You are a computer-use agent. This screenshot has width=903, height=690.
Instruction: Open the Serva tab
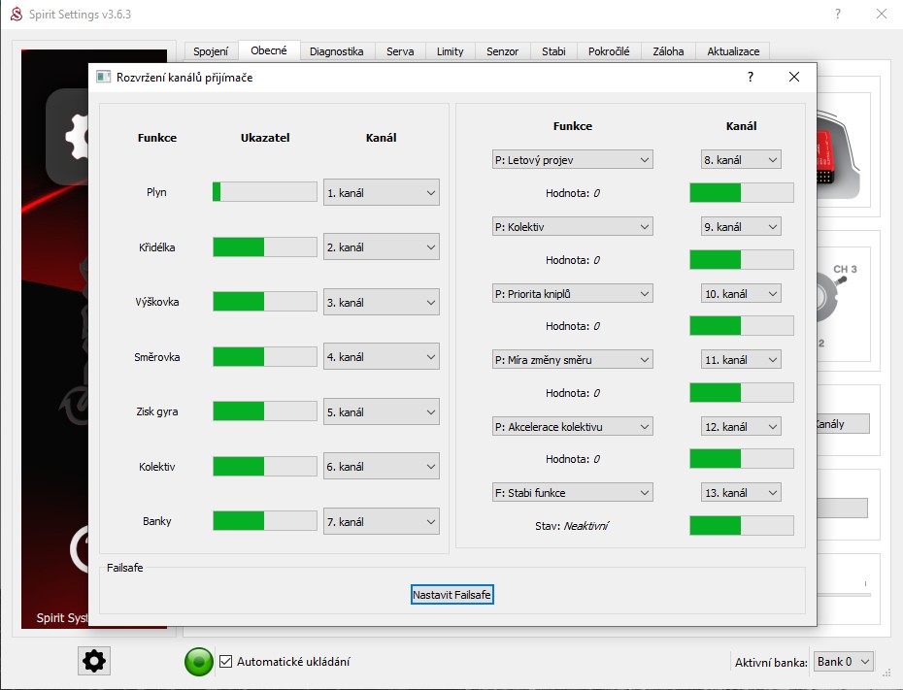pos(399,51)
